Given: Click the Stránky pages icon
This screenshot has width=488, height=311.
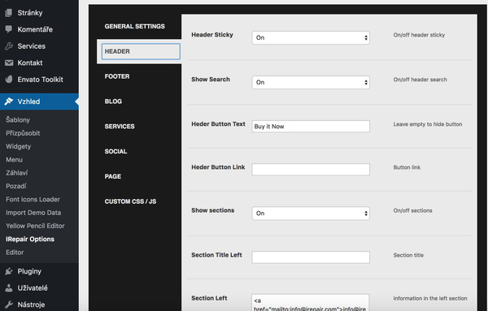Looking at the screenshot, I should (x=9, y=13).
